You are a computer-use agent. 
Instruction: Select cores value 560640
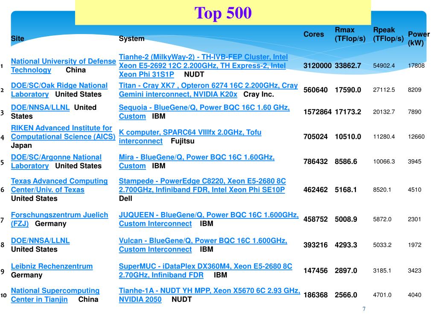tap(315, 90)
